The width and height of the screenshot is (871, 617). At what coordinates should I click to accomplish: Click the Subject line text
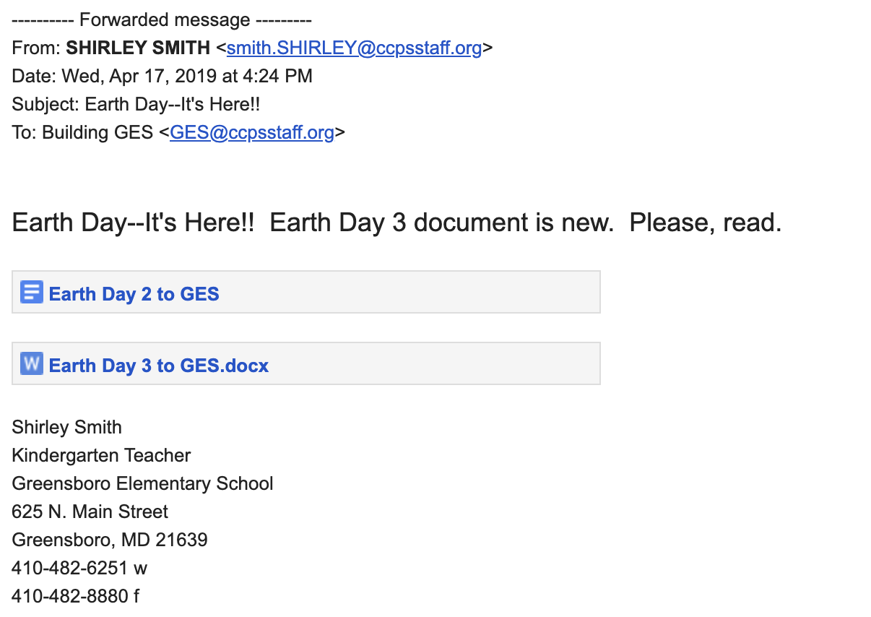click(136, 105)
